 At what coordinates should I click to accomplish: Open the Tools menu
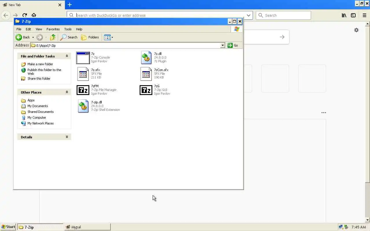point(68,29)
